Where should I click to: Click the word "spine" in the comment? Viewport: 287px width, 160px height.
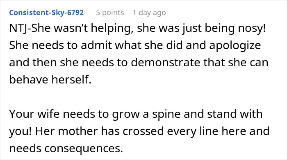click(166, 114)
